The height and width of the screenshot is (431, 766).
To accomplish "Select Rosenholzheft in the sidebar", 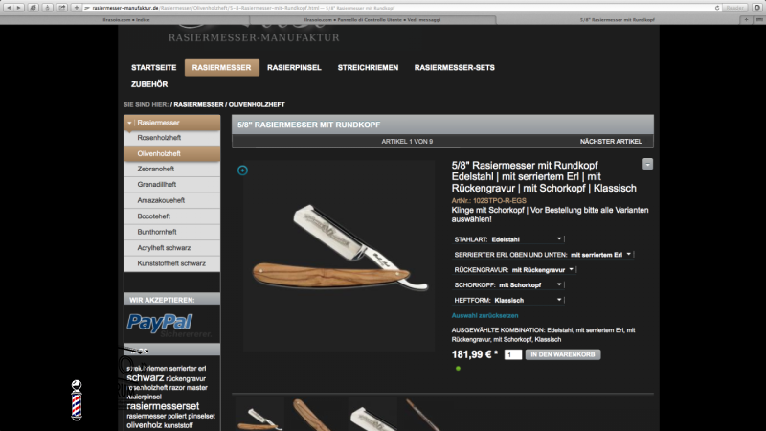I will point(172,138).
